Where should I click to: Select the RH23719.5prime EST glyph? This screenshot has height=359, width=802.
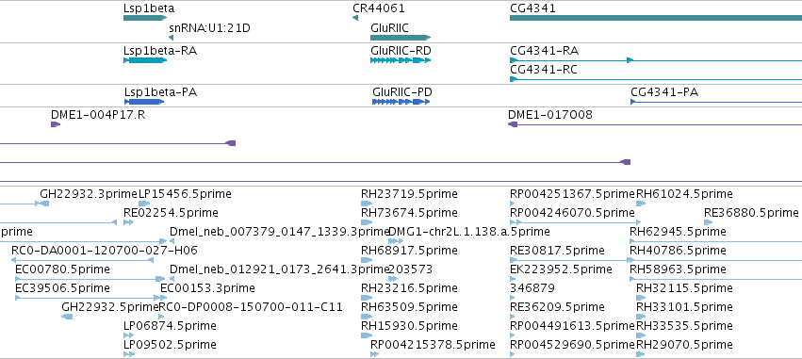[x=367, y=204]
